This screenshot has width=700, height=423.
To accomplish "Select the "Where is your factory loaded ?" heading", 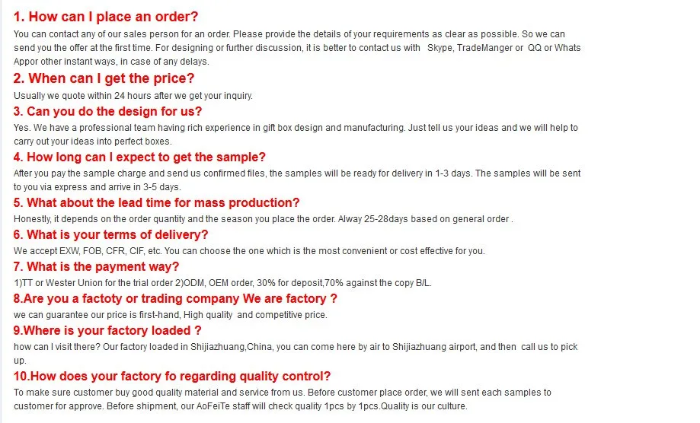I will click(107, 330).
